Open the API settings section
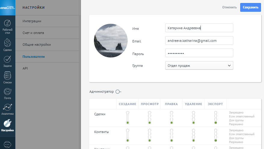The height and width of the screenshot is (149, 264). (x=25, y=68)
